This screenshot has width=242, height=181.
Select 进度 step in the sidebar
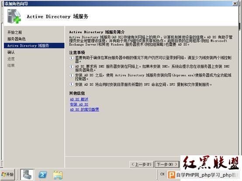tap(11, 59)
